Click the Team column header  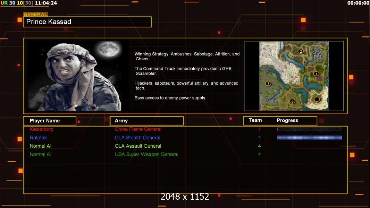pos(255,120)
